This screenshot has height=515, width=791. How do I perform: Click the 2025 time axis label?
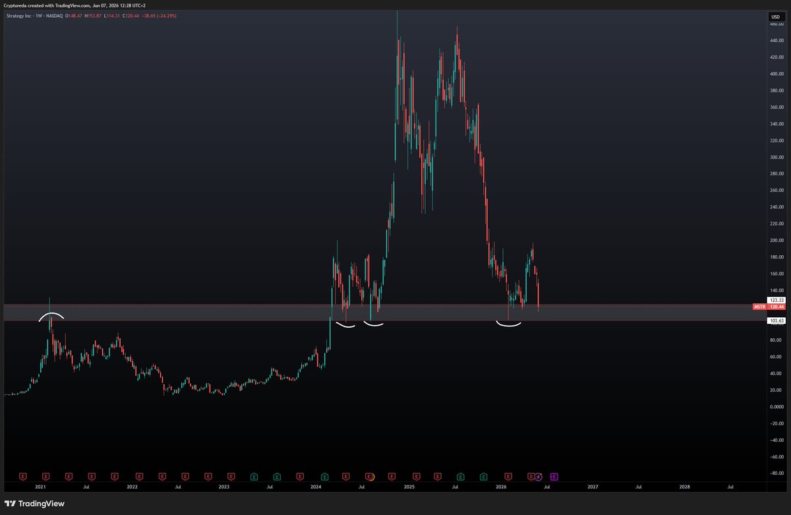click(x=409, y=487)
